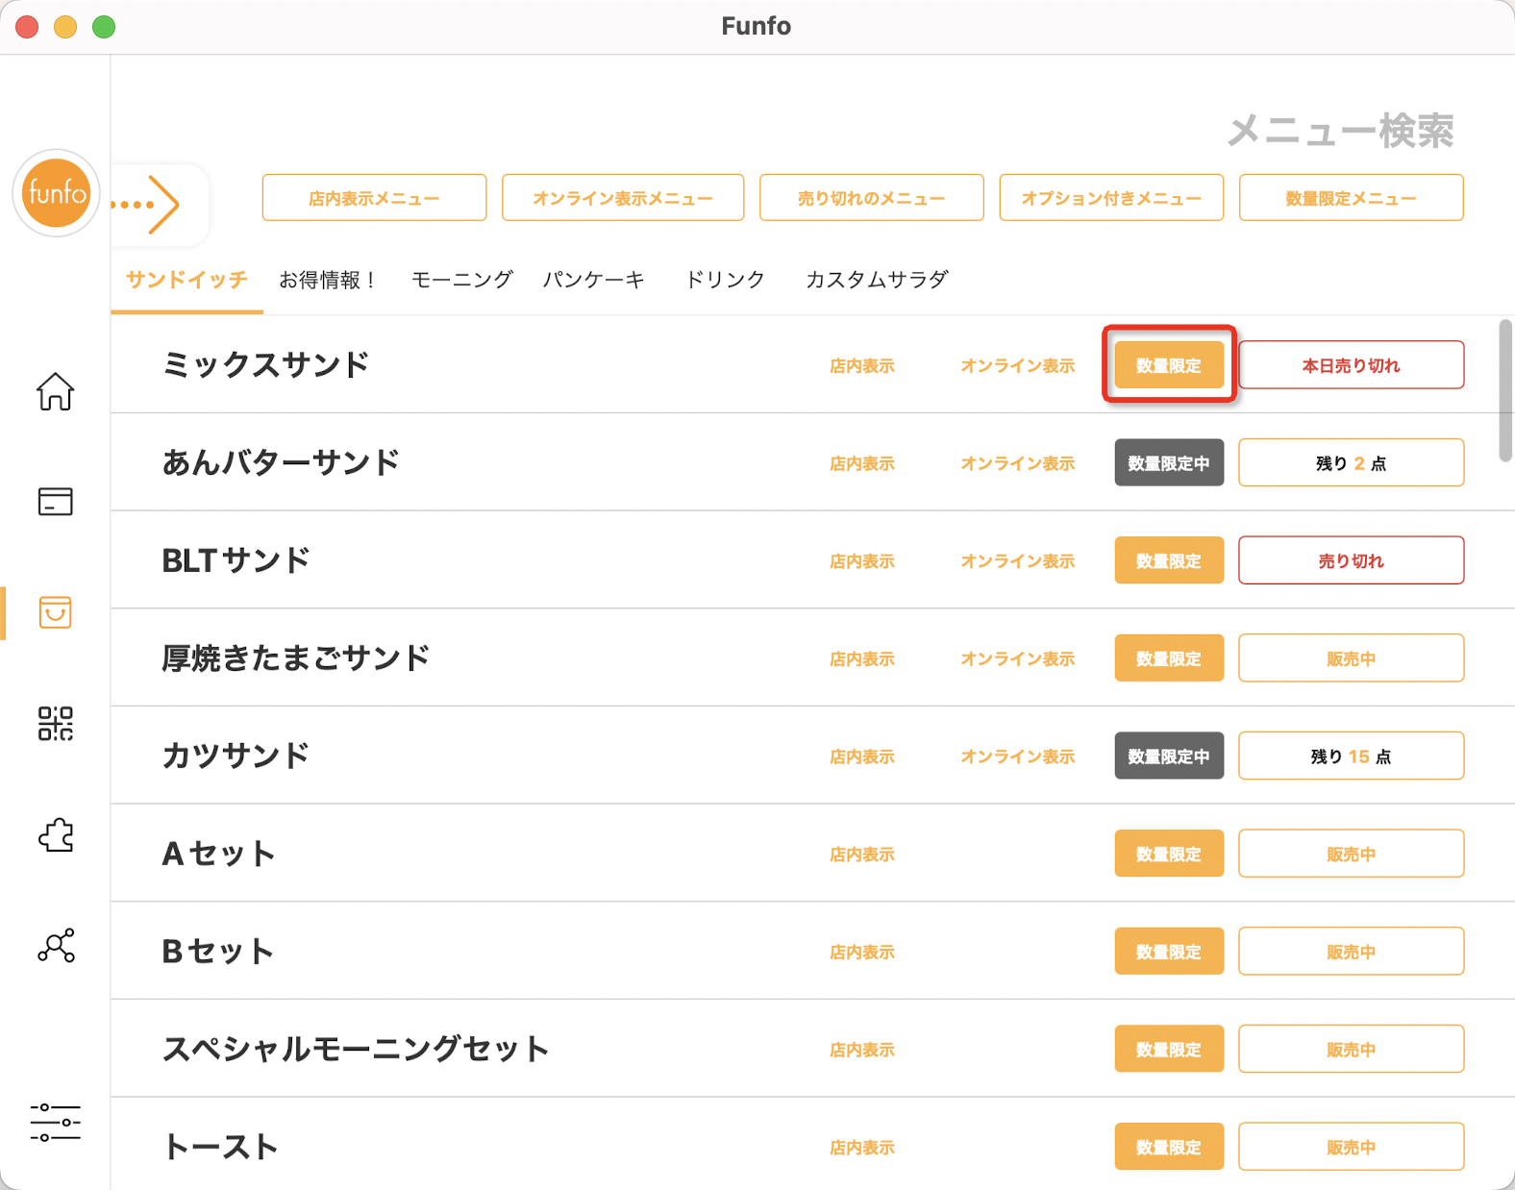Click the funfo logo icon

click(56, 193)
